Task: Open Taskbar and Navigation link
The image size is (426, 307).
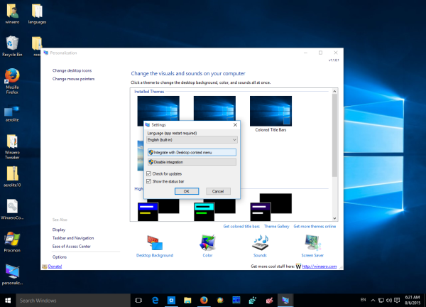Action: [73, 238]
